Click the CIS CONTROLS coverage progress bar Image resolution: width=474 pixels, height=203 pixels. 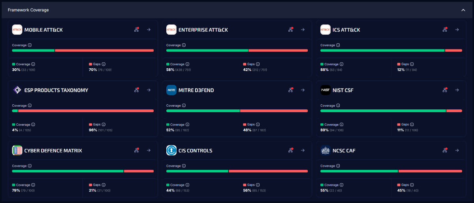(237, 171)
